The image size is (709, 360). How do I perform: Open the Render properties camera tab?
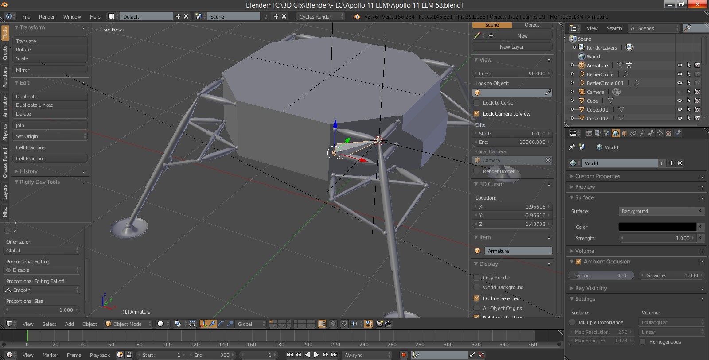(589, 133)
